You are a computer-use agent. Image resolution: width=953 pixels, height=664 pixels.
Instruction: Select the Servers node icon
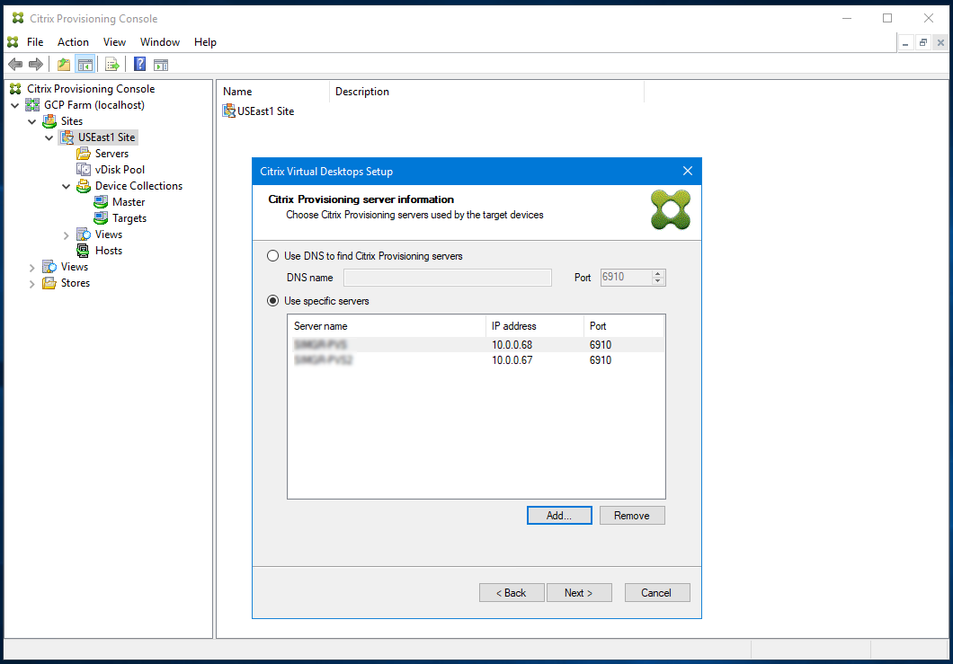85,153
